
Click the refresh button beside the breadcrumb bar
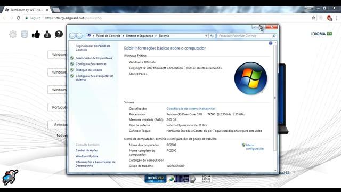[212, 36]
